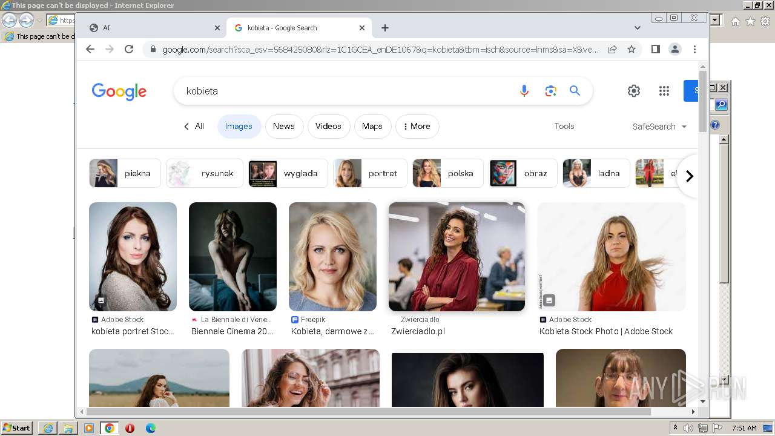Open kobieta portret Stock result link
775x436 pixels.
[x=133, y=331]
